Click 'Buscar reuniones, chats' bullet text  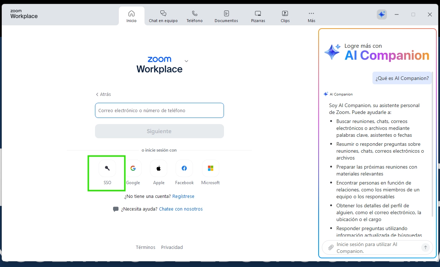coord(374,128)
